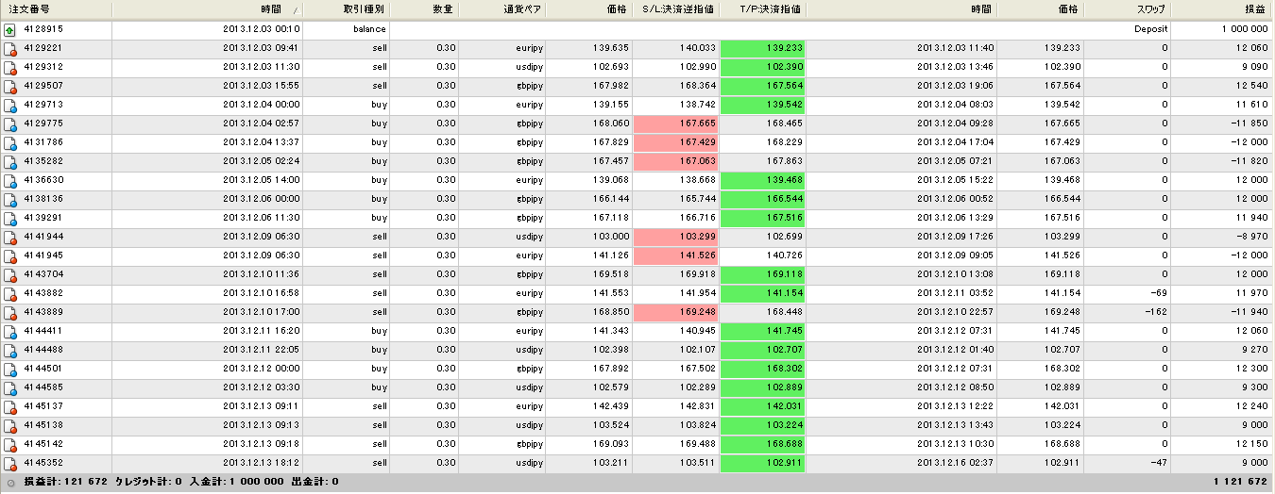Click the T/P:決済指値 column header
The image size is (1275, 494).
tap(763, 9)
